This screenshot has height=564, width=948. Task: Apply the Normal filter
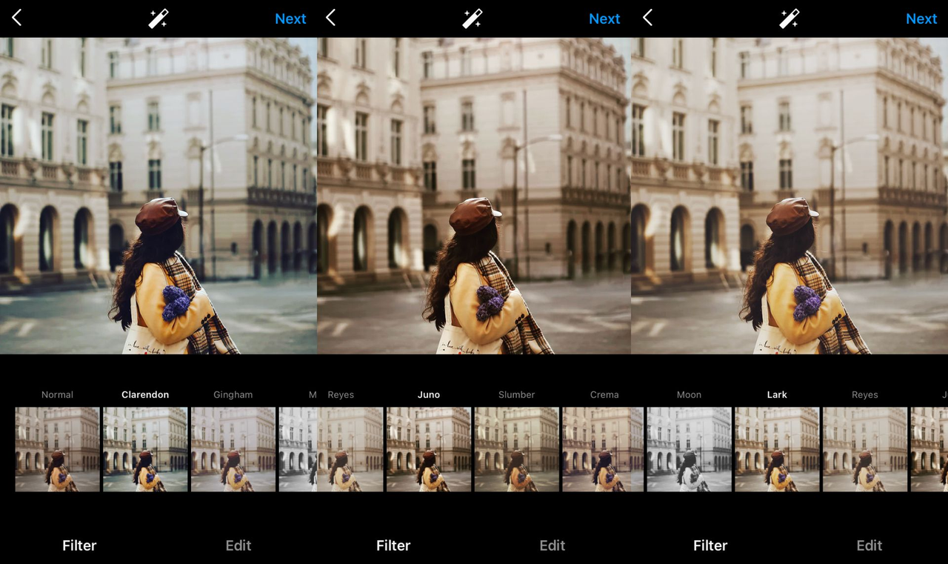point(57,448)
